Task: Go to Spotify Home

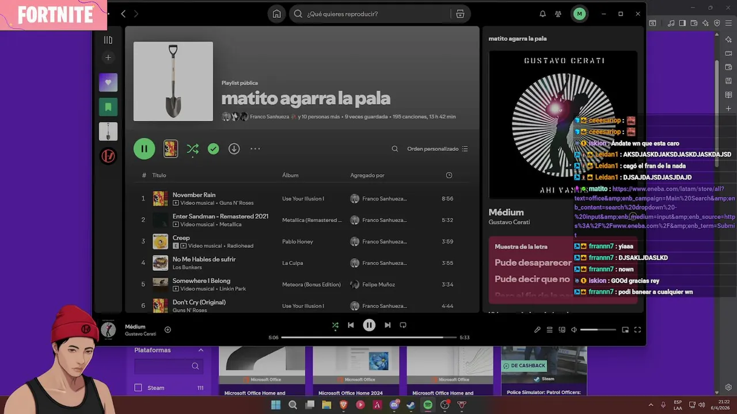Action: pyautogui.click(x=277, y=14)
